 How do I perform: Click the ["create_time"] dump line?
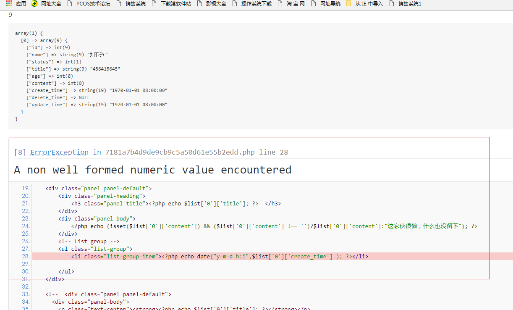[x=97, y=90]
